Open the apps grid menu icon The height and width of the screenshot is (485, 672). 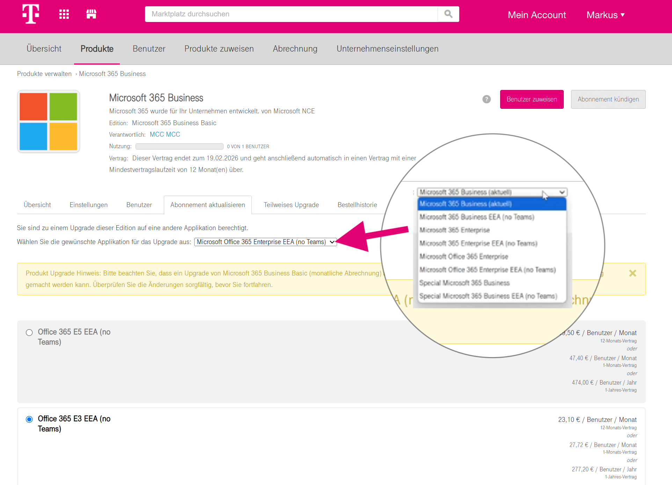pyautogui.click(x=64, y=14)
